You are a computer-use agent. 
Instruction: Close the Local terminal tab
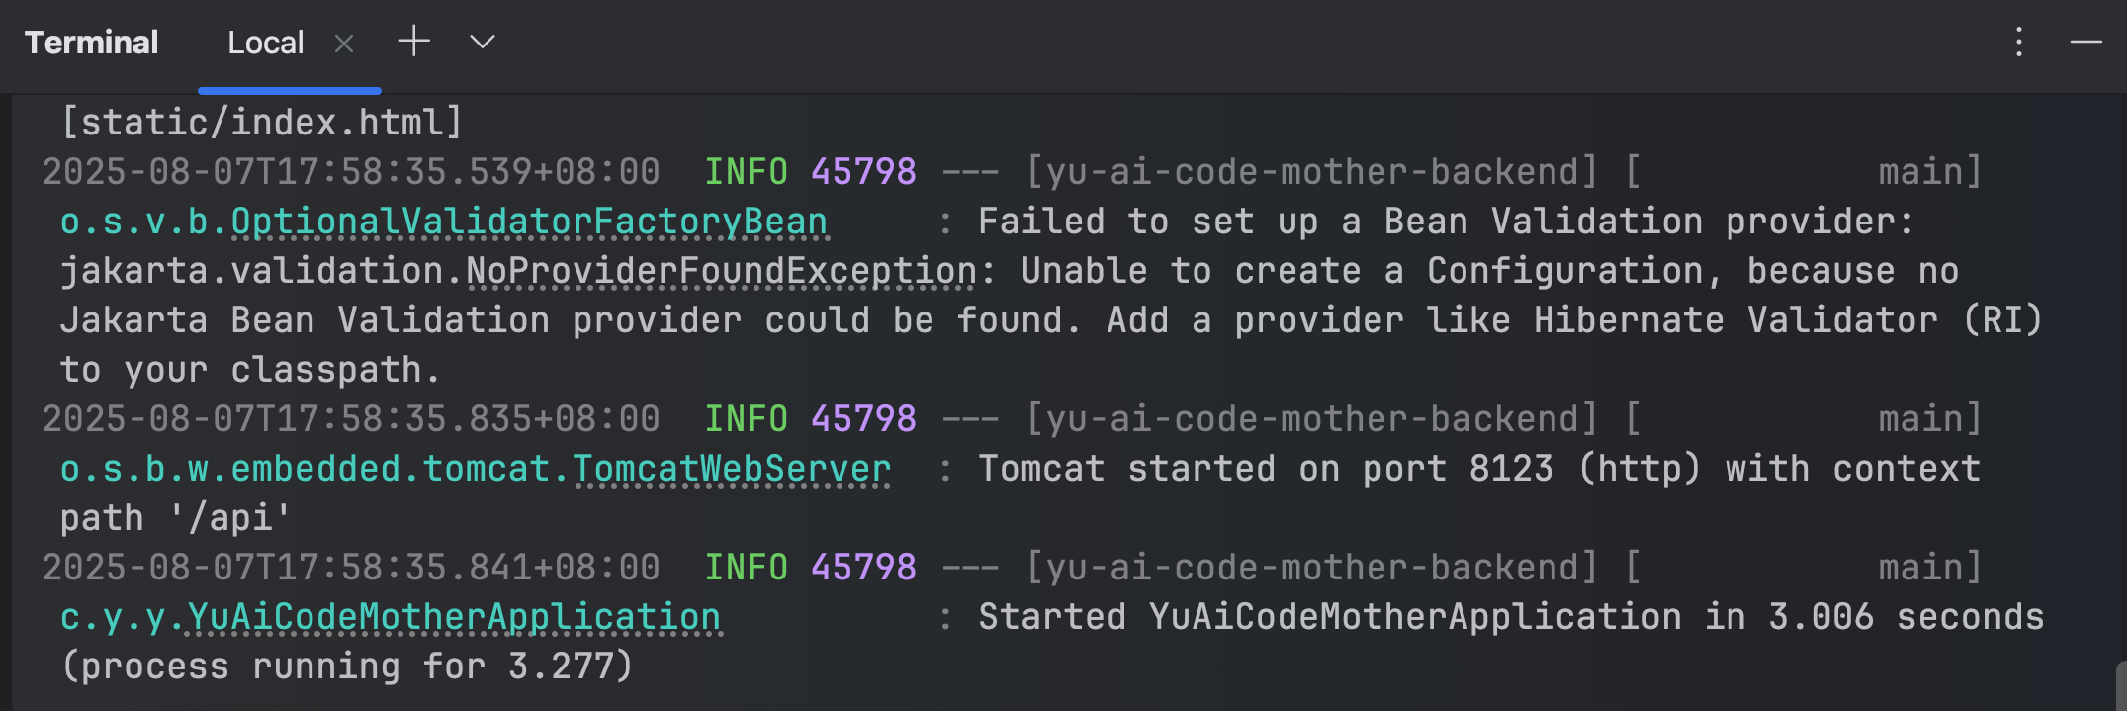coord(344,44)
